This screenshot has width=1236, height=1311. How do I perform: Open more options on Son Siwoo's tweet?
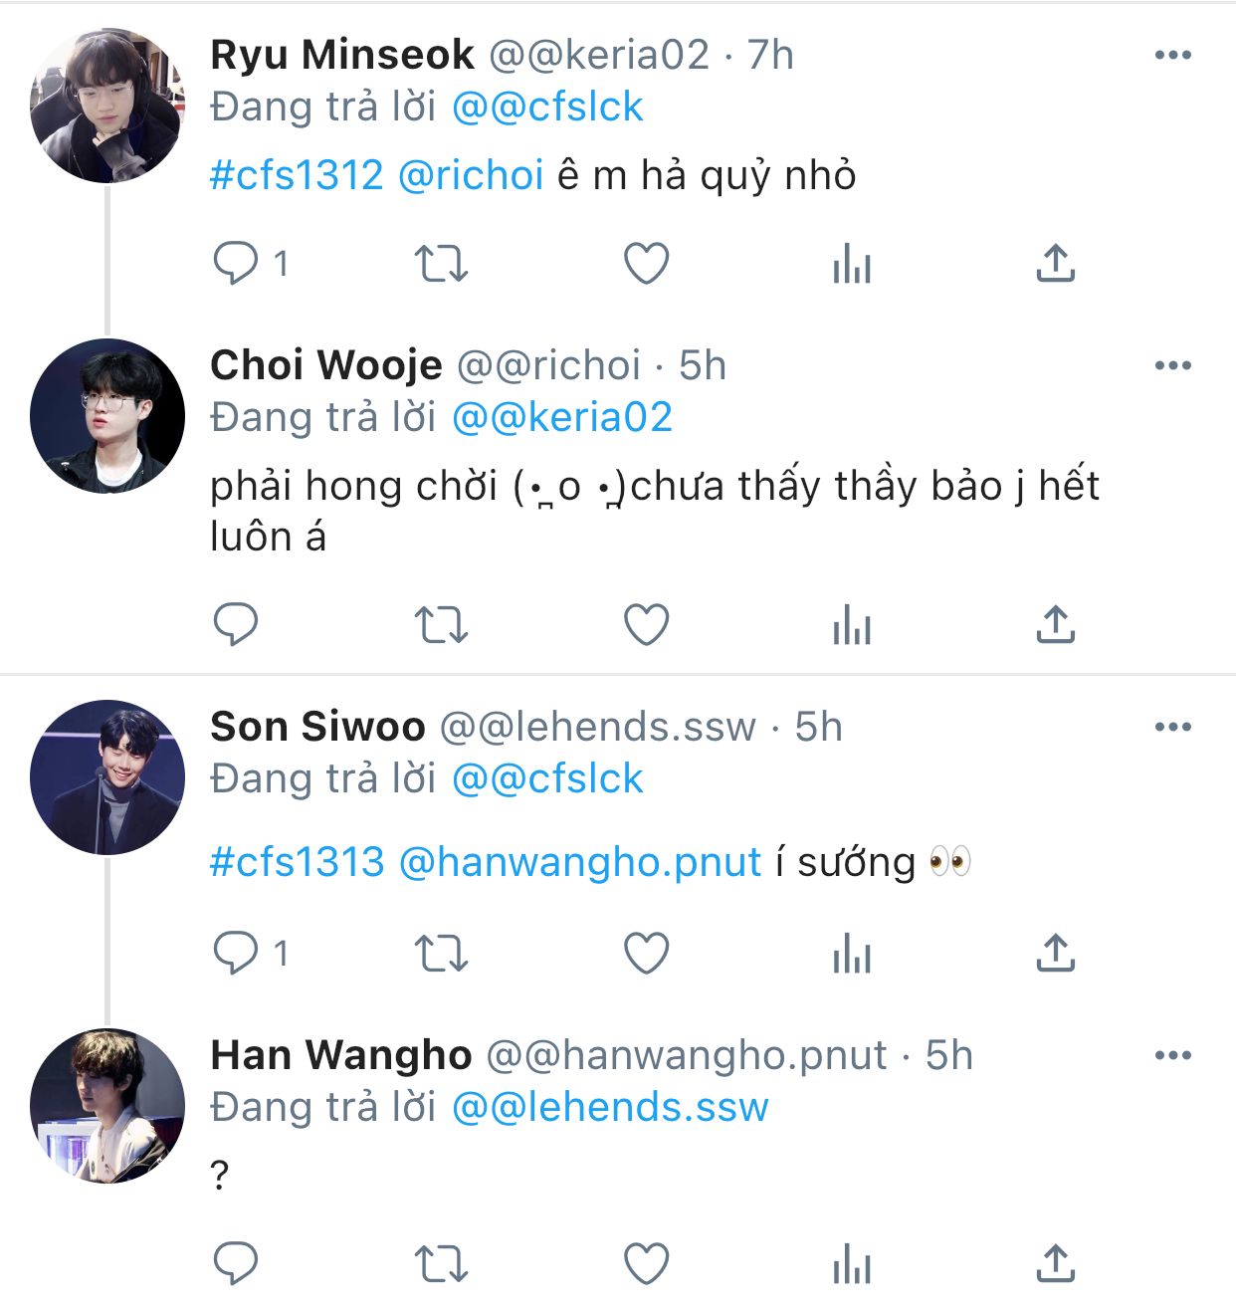click(1172, 728)
